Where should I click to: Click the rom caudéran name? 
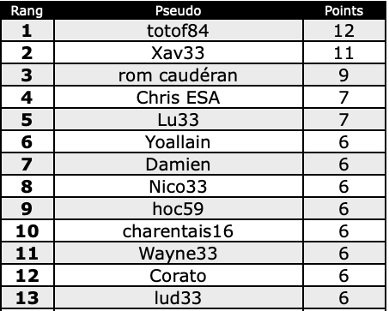178,75
